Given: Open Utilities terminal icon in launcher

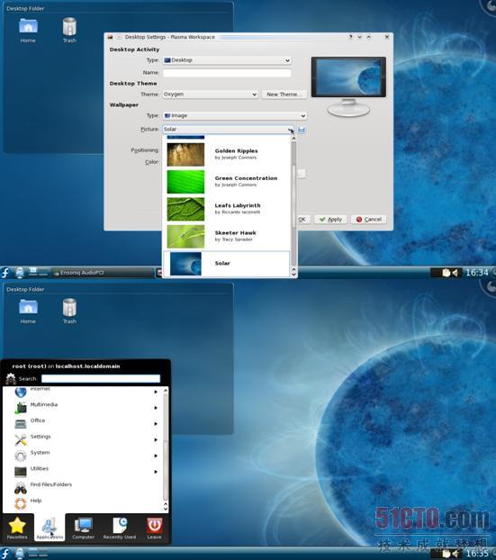Looking at the screenshot, I should coord(21,472).
